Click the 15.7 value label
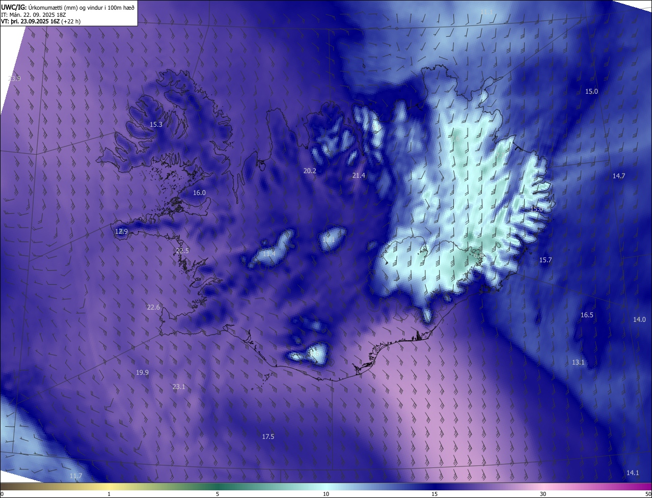Image resolution: width=652 pixels, height=498 pixels. 546,260
